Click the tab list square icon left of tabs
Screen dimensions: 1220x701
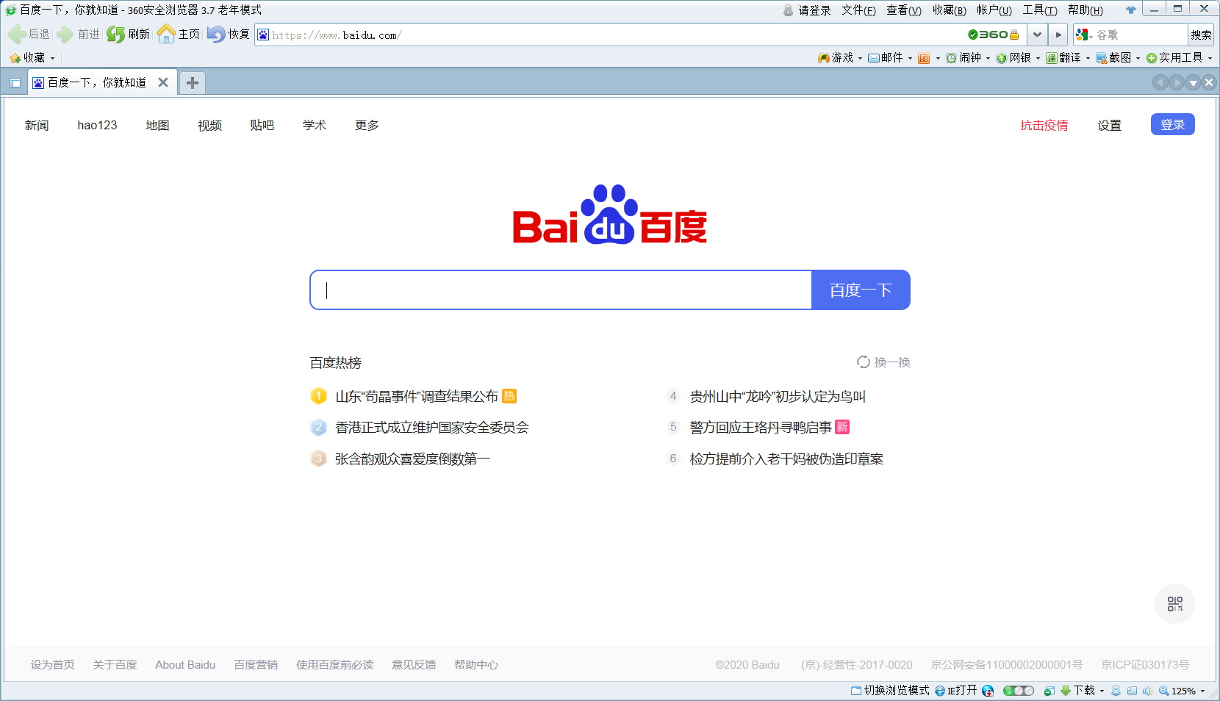[x=15, y=83]
